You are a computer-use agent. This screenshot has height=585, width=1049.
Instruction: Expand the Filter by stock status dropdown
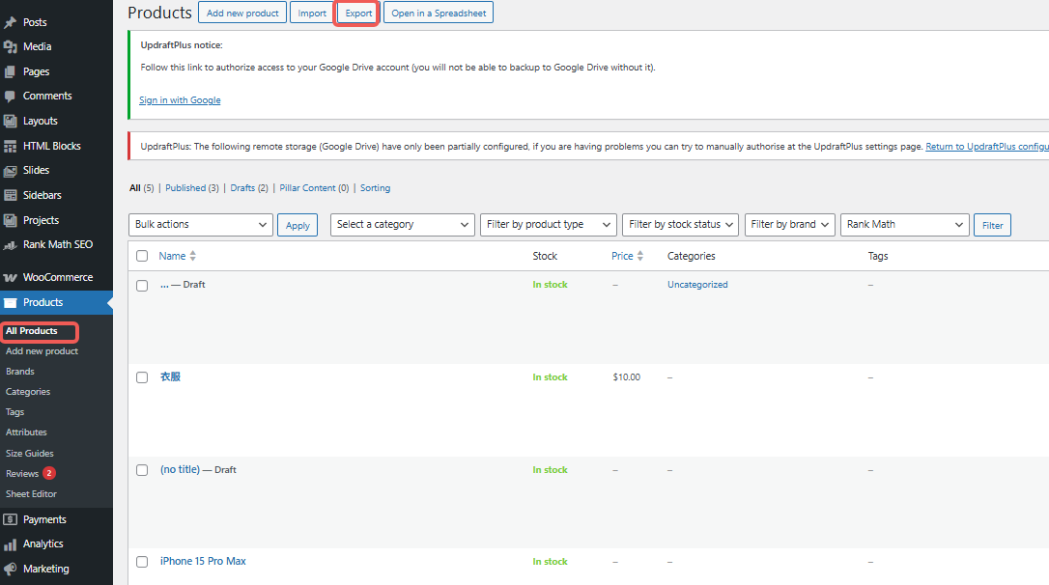[680, 224]
